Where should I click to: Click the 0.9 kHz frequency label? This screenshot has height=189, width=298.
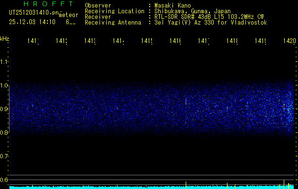pyautogui.click(x=4, y=109)
